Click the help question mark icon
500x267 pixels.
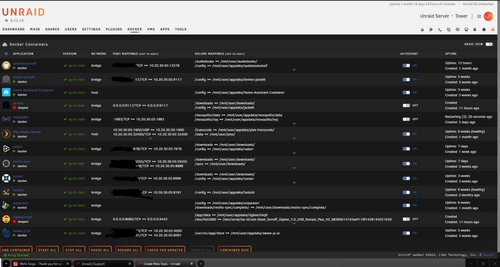(x=483, y=29)
